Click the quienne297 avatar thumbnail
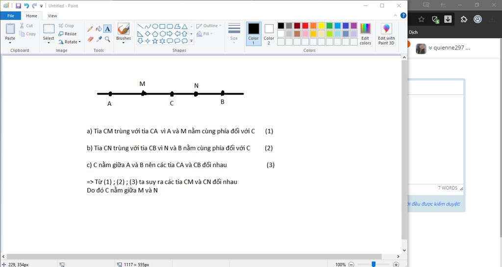 (421, 49)
